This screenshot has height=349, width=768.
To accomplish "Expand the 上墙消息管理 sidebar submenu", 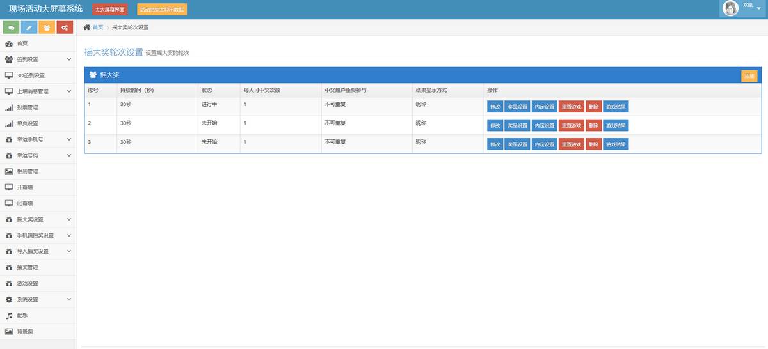I will (x=68, y=91).
